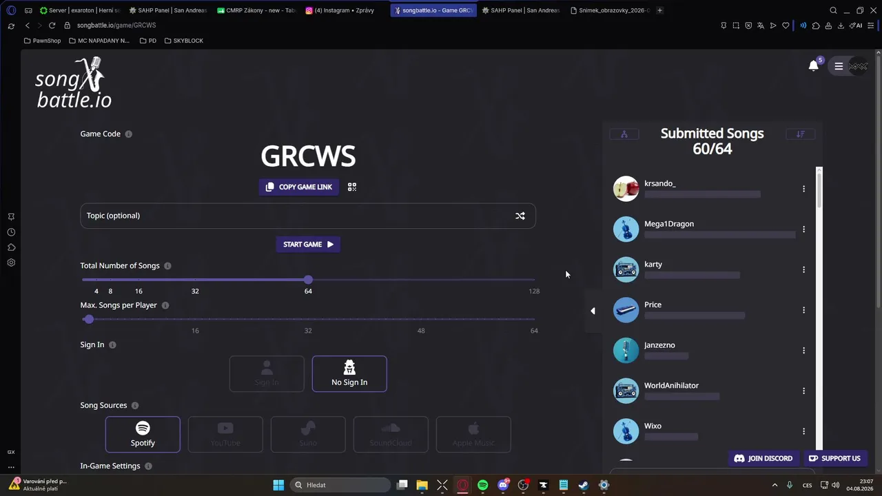Open browser settings gear in sidebar
Viewport: 882px width, 496px height.
(11, 262)
